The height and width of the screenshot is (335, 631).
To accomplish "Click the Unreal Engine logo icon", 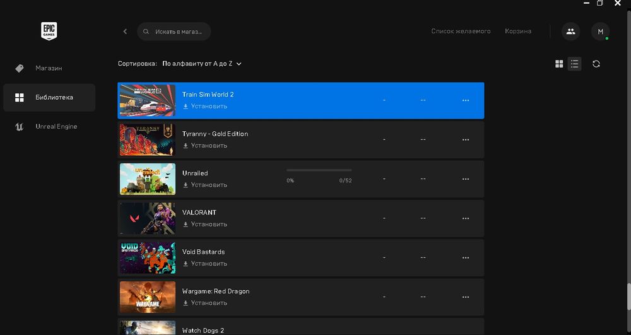I will [20, 127].
